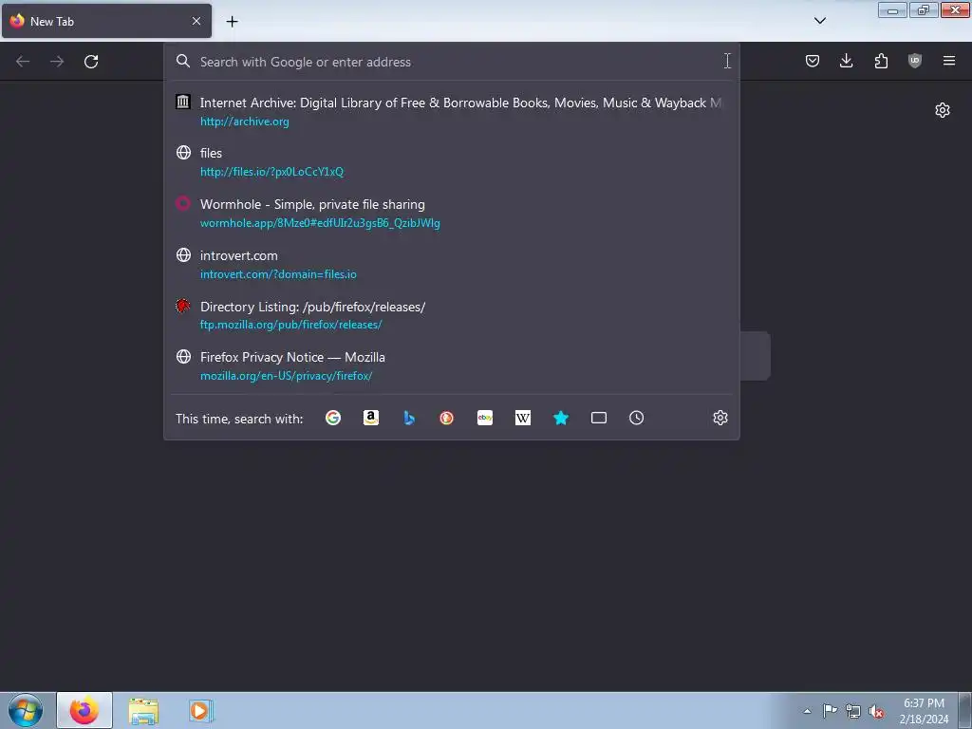Open uBlock Origin shield icon

click(915, 61)
